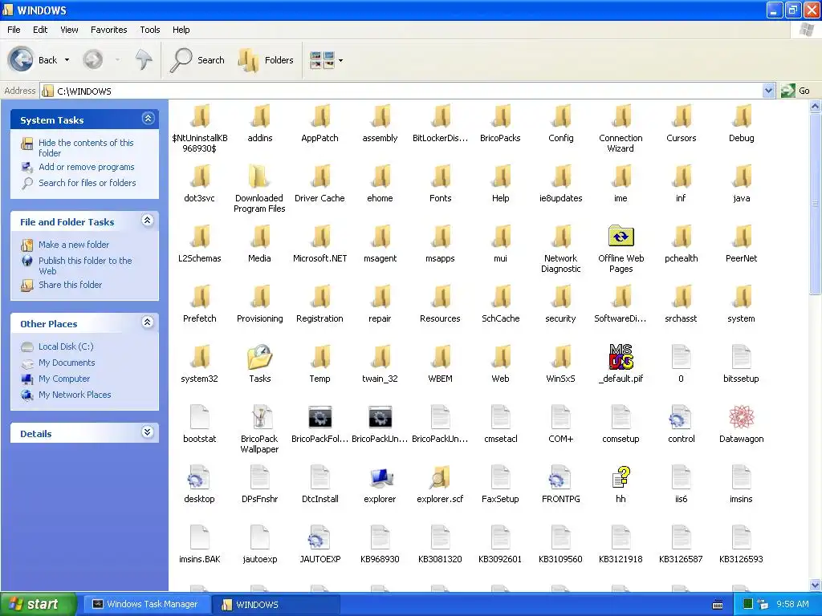Collapse the File and Folder Tasks panel
The image size is (822, 616).
coord(148,221)
